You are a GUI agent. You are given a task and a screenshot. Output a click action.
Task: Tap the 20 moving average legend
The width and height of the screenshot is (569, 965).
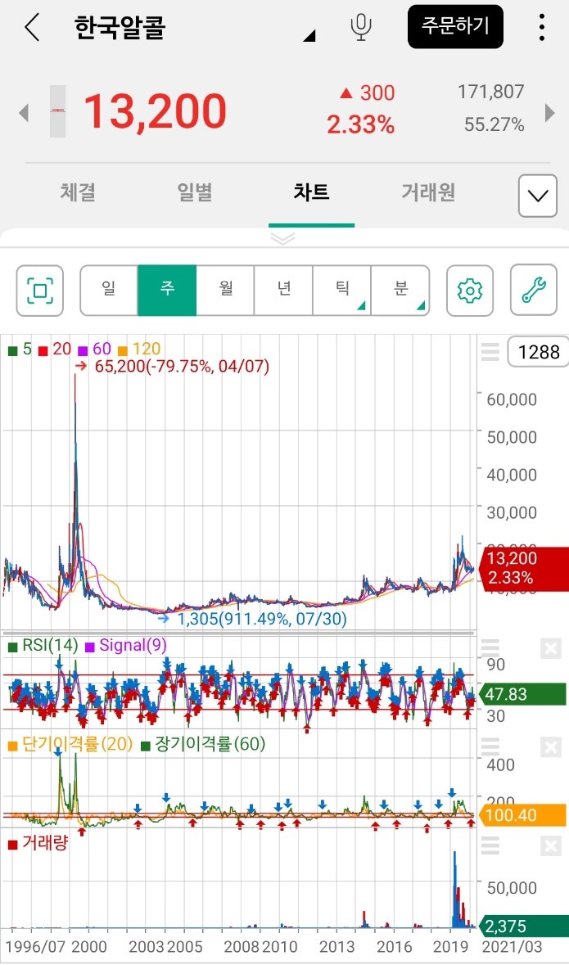pyautogui.click(x=56, y=349)
